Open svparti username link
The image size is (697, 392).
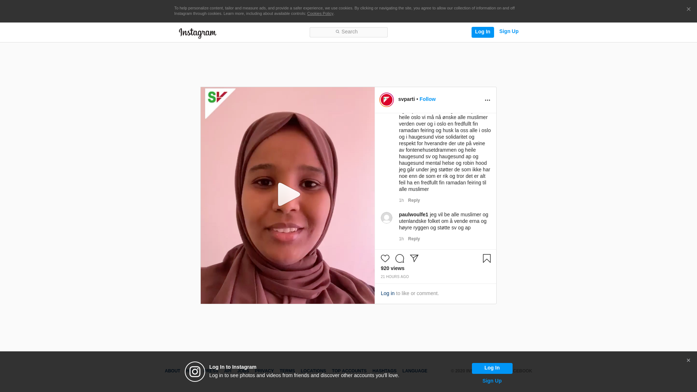click(x=406, y=99)
